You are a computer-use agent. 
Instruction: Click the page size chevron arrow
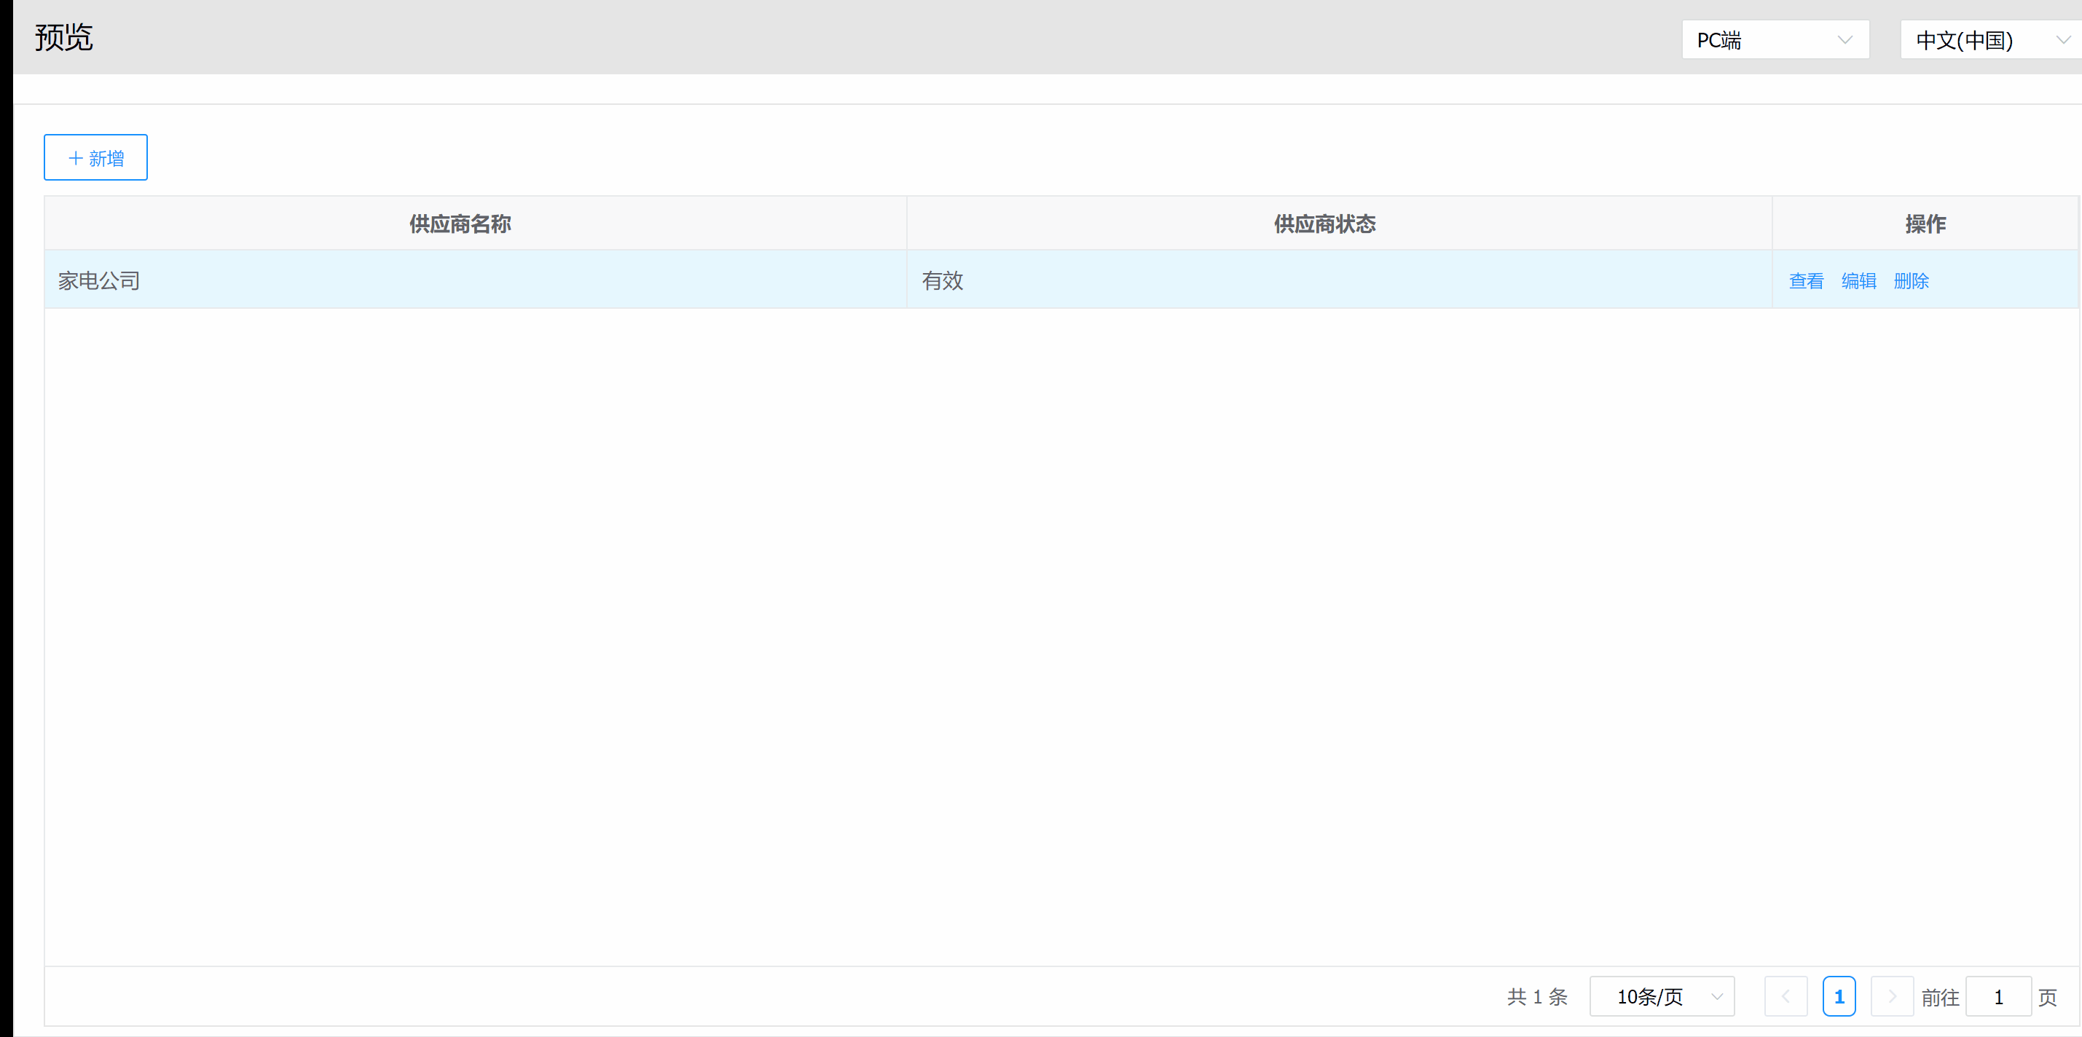(x=1718, y=997)
